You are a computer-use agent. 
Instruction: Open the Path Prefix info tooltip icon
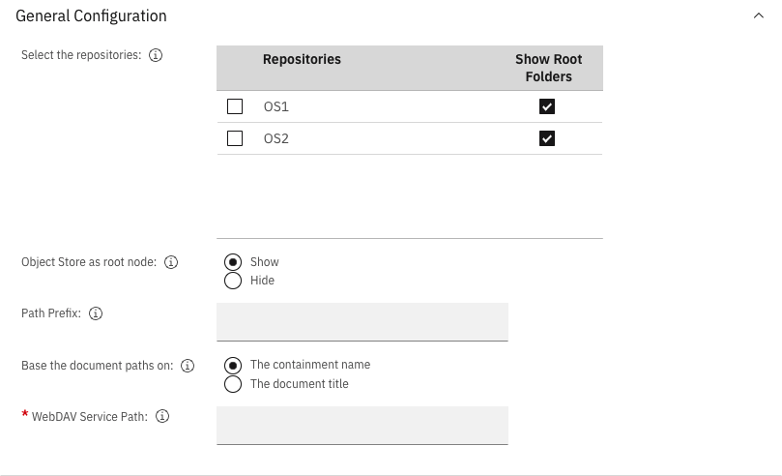pyautogui.click(x=96, y=313)
